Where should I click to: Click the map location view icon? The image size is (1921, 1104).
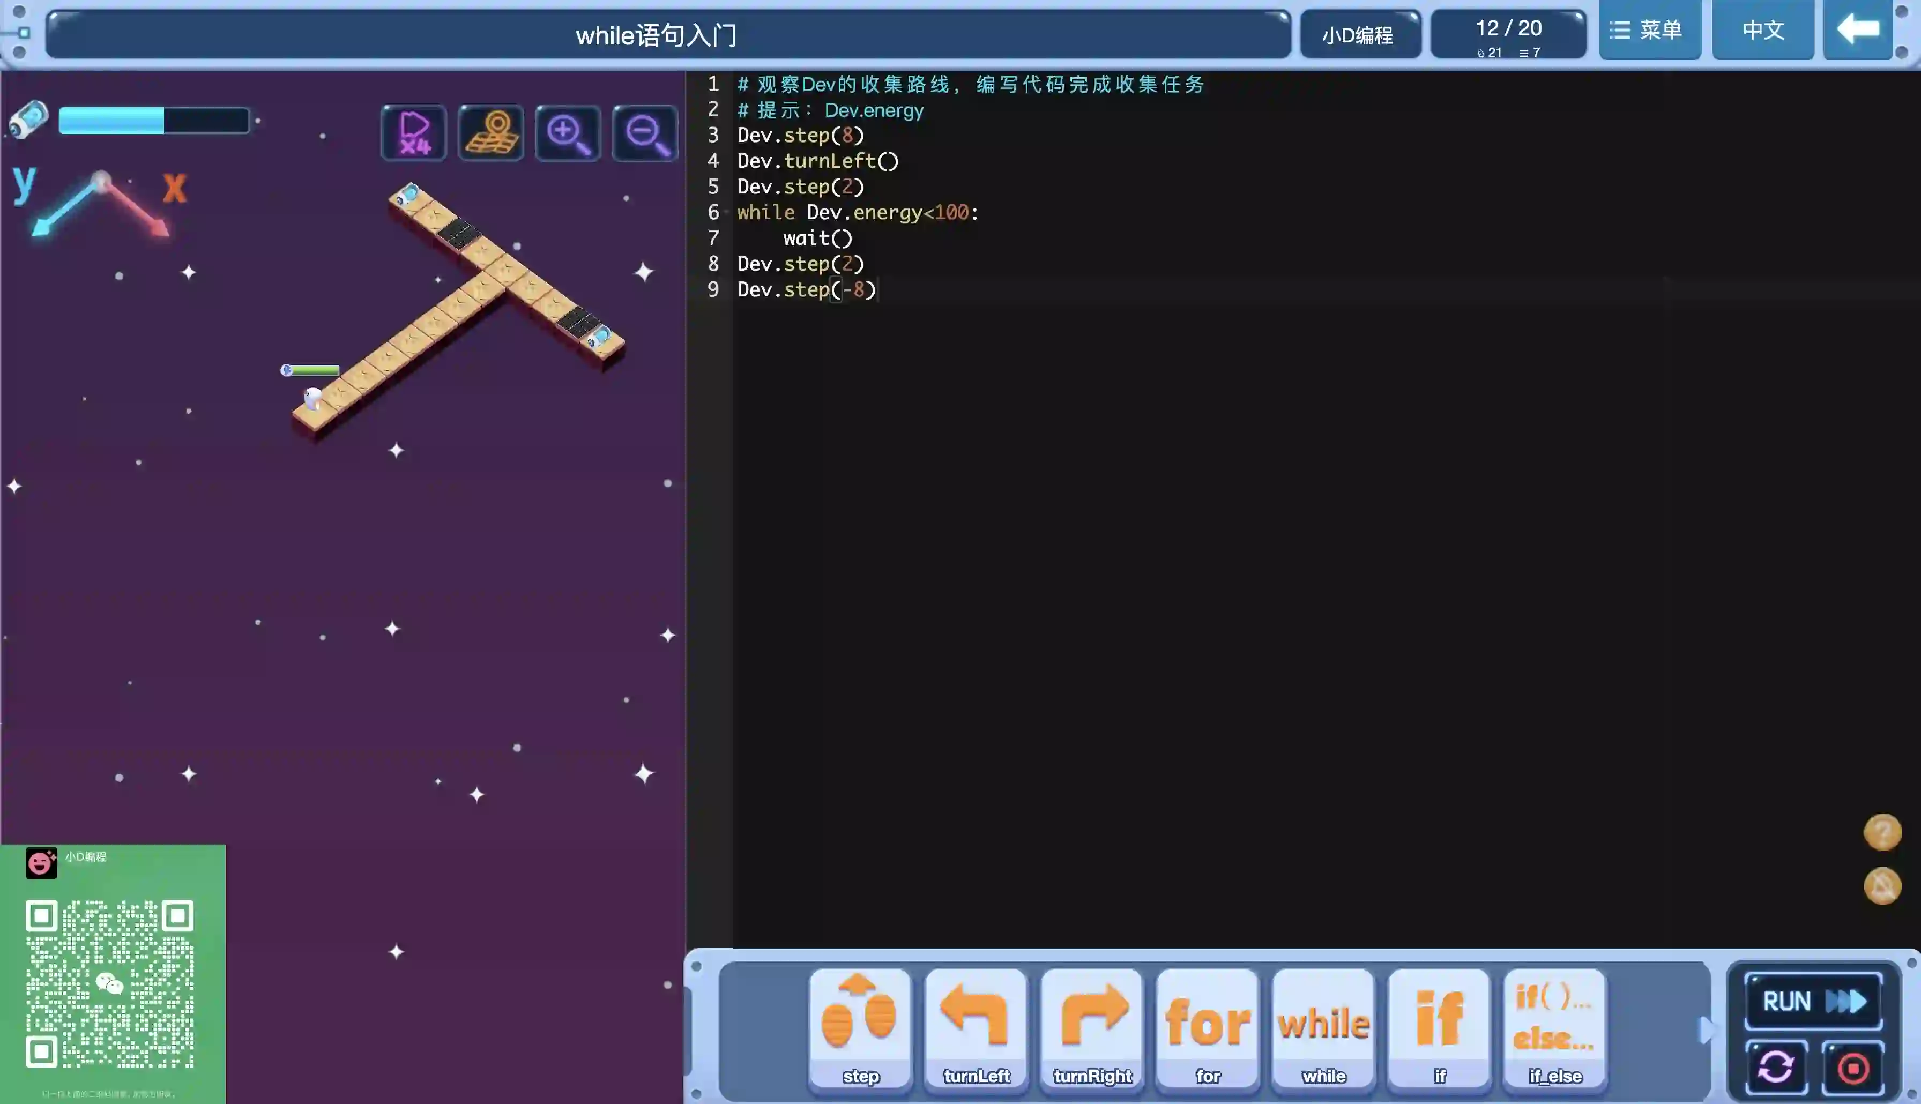pyautogui.click(x=492, y=133)
